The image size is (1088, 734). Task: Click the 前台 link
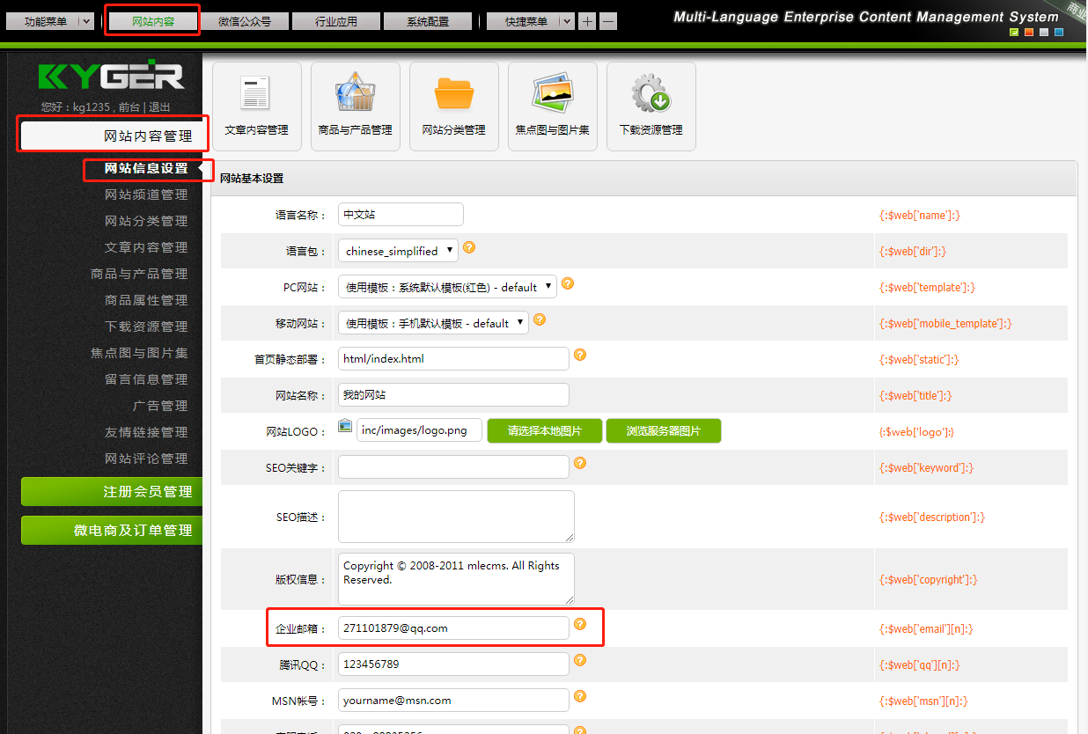point(129,107)
